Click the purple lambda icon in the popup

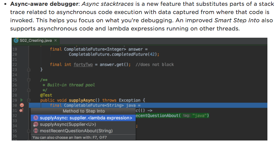pyautogui.click(x=36, y=118)
